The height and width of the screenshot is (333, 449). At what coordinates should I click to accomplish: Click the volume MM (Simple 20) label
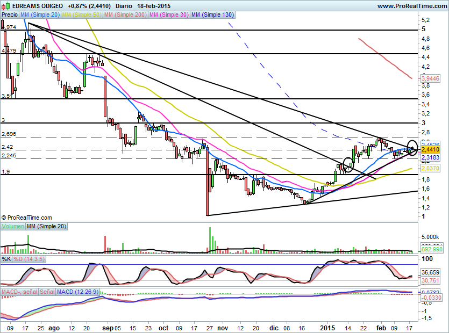point(46,226)
